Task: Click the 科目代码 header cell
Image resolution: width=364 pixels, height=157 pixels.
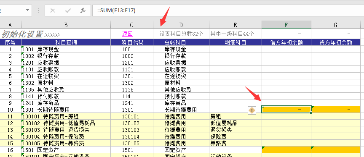Action: (x=132, y=42)
